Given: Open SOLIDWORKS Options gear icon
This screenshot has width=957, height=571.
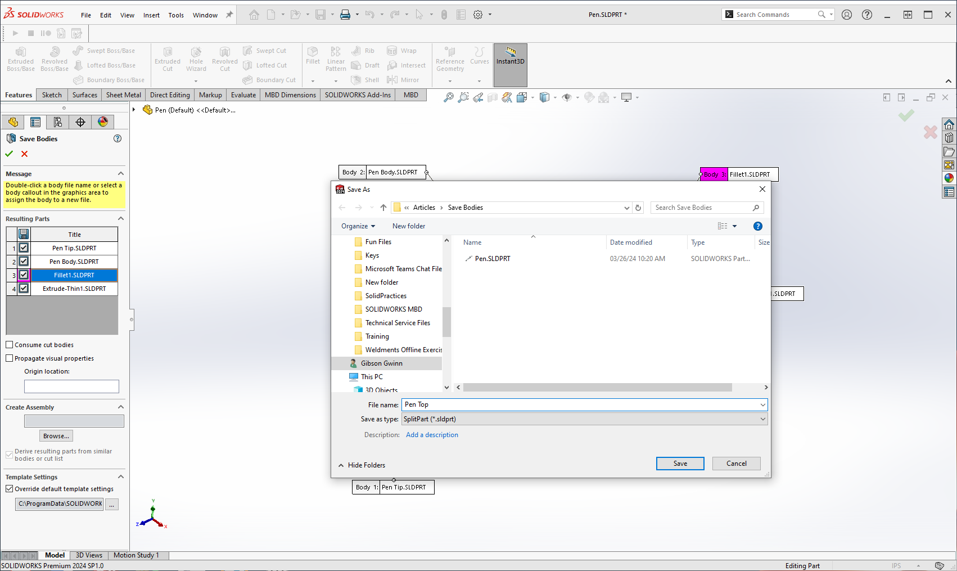Looking at the screenshot, I should click(478, 15).
